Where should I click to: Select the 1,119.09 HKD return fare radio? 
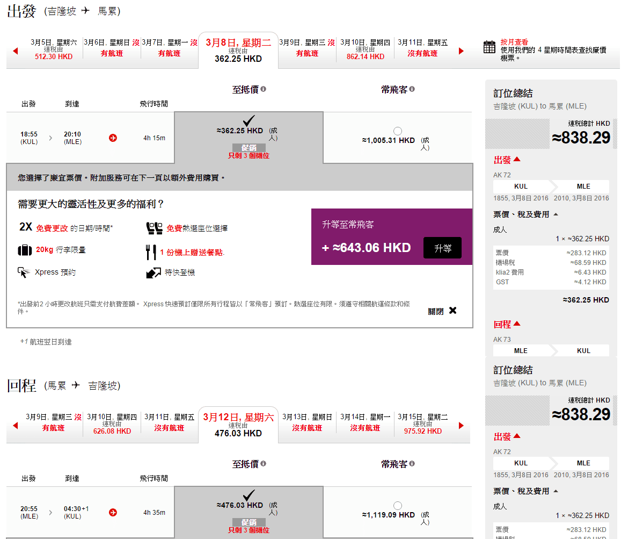[x=397, y=506]
